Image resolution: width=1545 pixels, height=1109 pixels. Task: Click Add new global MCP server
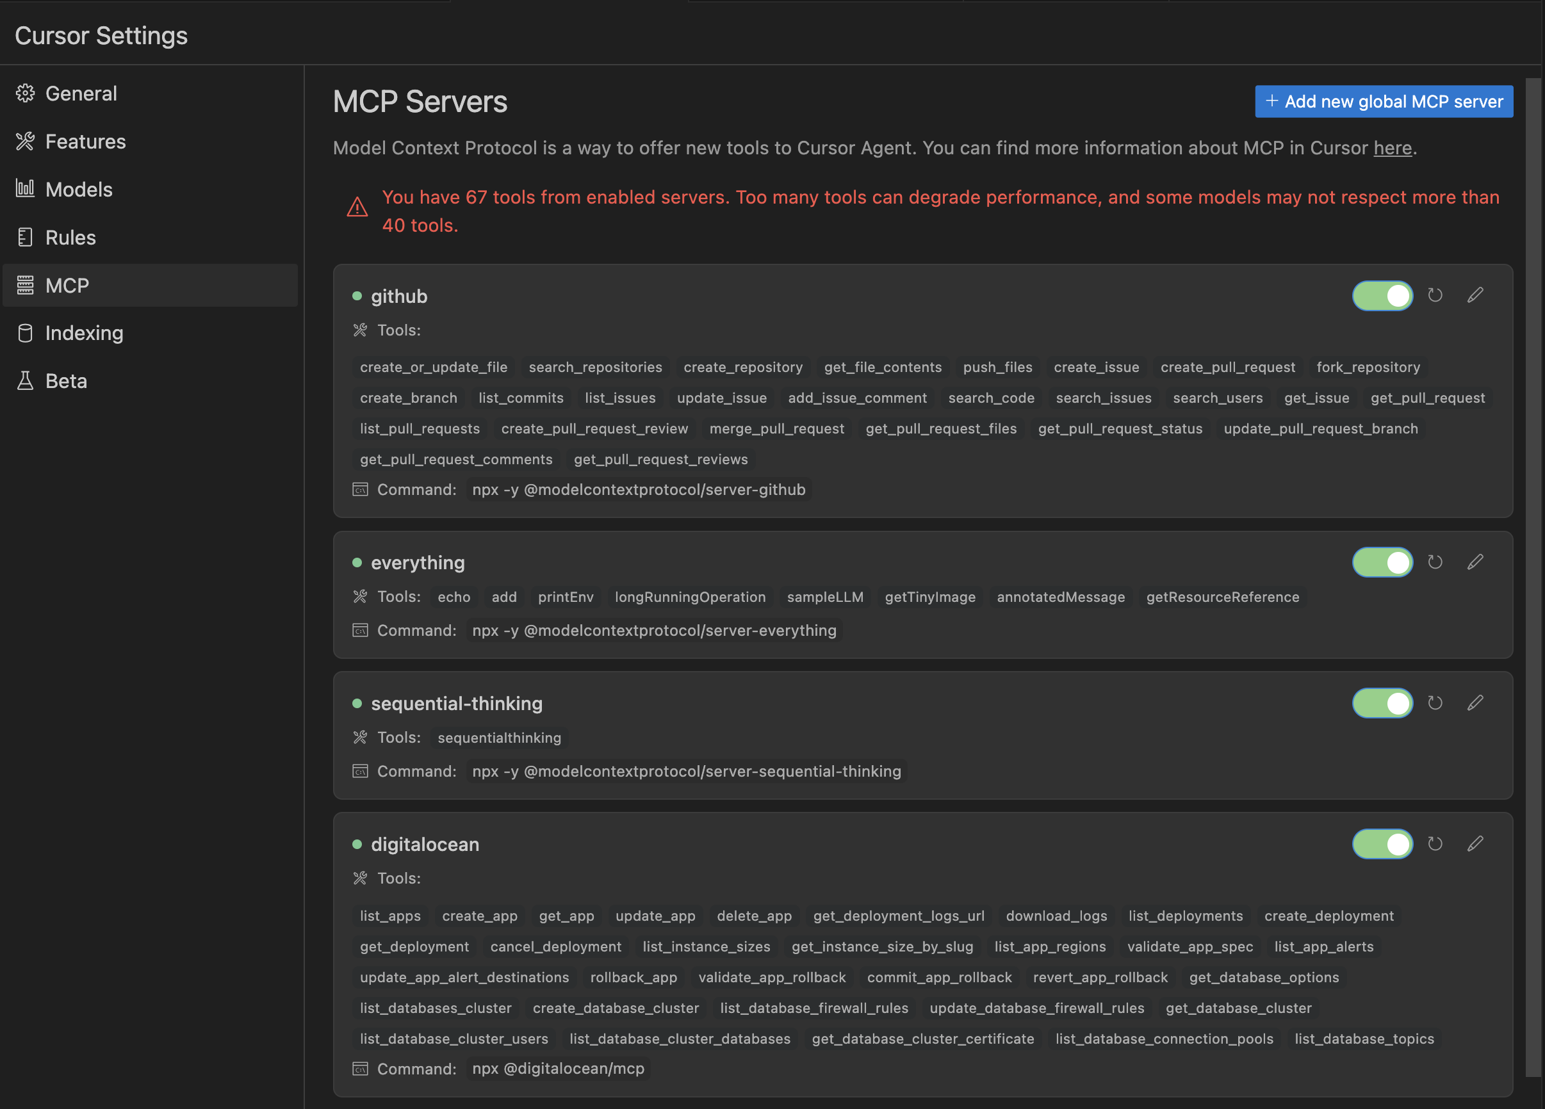[x=1384, y=101]
